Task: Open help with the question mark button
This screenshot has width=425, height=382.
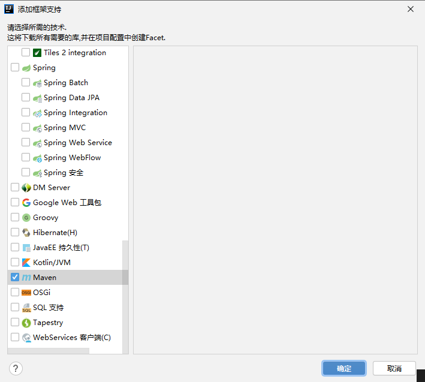Action: tap(16, 368)
